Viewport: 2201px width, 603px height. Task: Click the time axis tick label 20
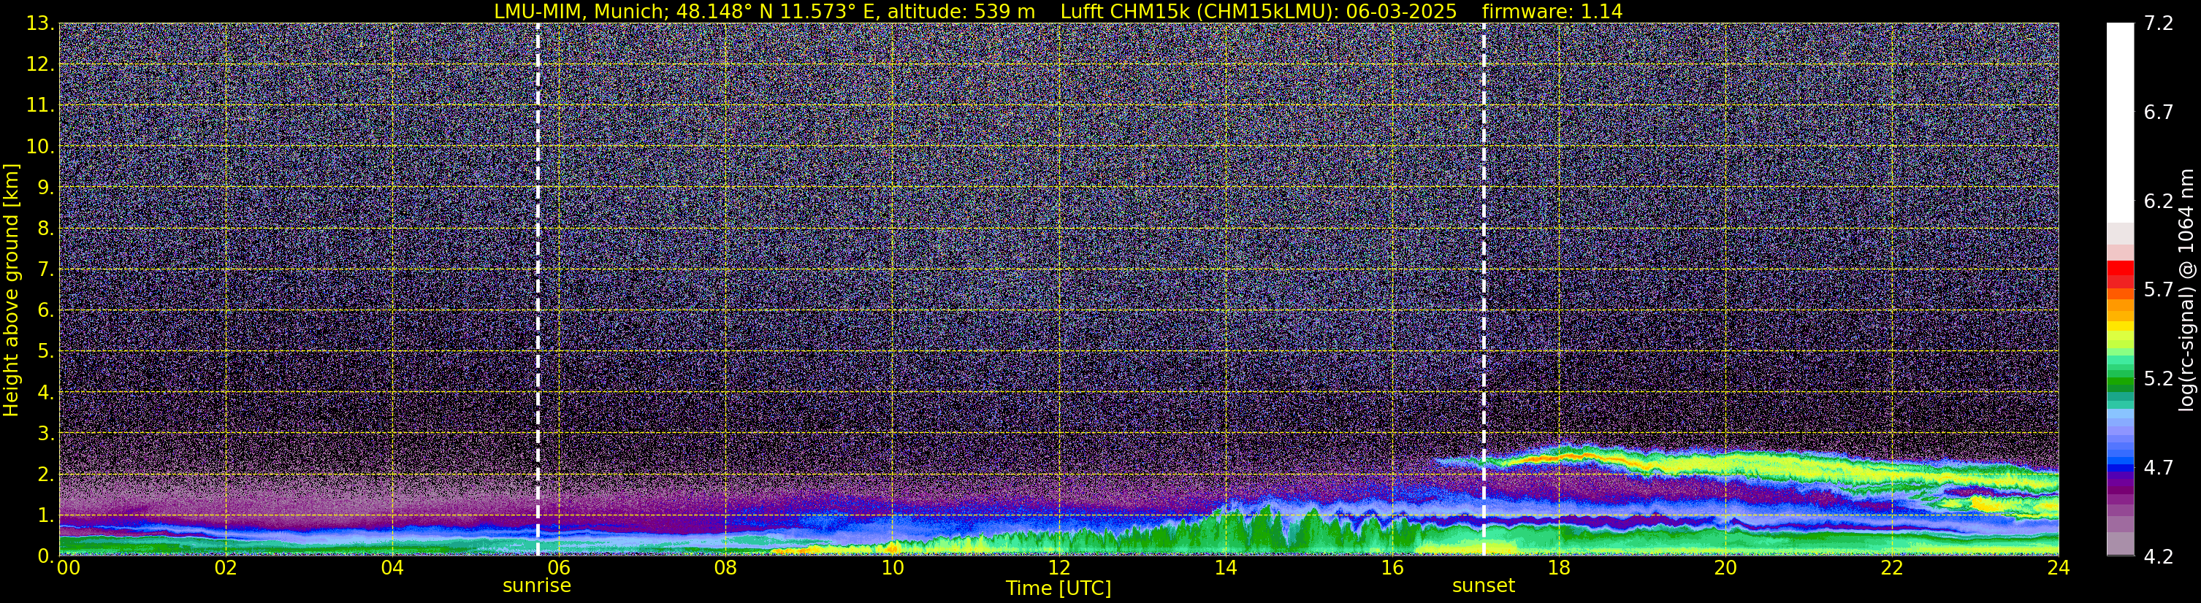click(1725, 569)
